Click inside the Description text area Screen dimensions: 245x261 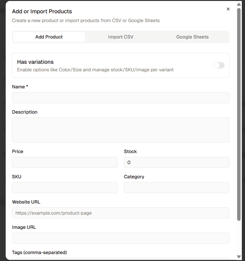121,129
